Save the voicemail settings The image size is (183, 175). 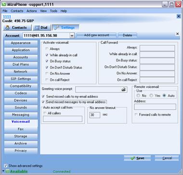point(137,158)
